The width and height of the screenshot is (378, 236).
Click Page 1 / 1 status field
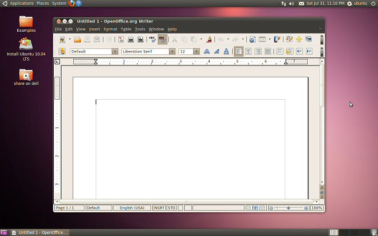[69, 208]
